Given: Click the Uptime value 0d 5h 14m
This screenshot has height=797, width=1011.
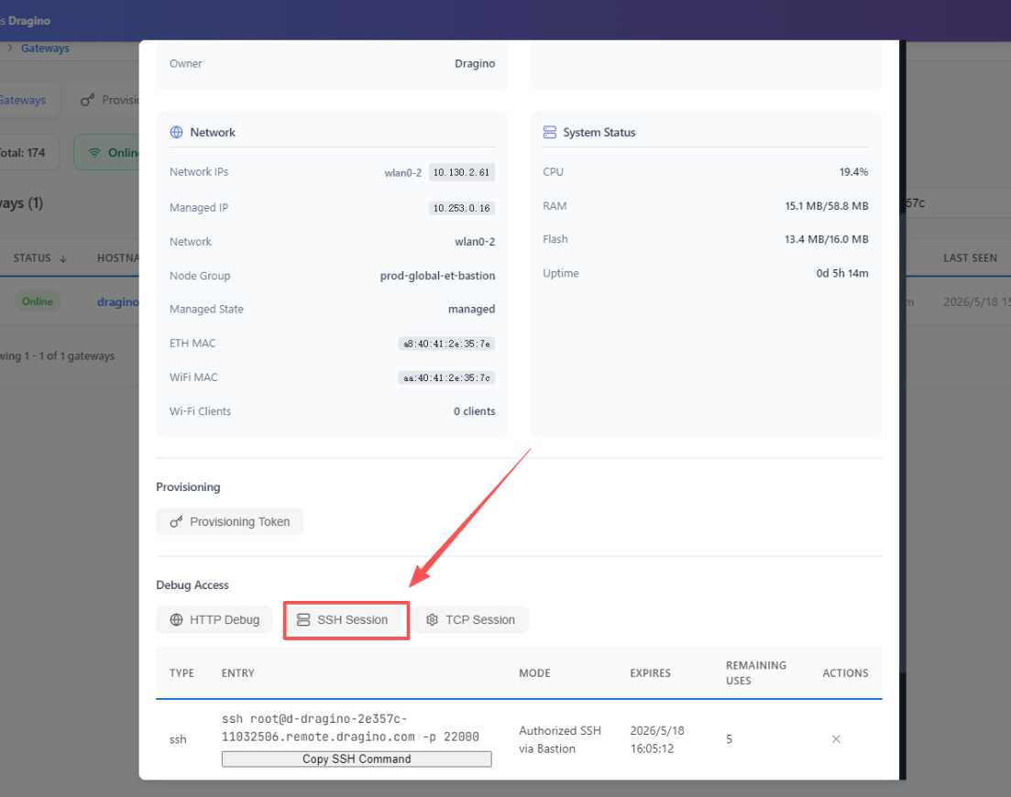Looking at the screenshot, I should (842, 273).
